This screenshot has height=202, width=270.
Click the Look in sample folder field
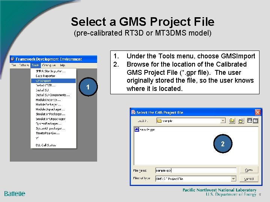191,121
